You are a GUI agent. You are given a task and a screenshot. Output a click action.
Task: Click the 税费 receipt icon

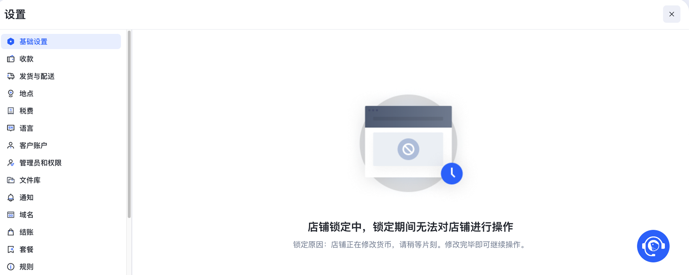tap(11, 111)
